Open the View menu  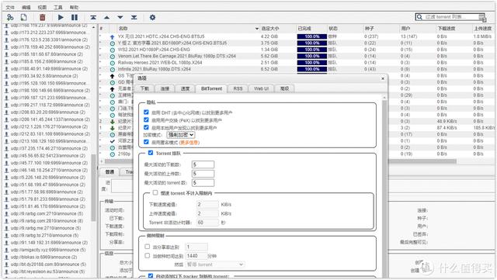click(x=42, y=7)
